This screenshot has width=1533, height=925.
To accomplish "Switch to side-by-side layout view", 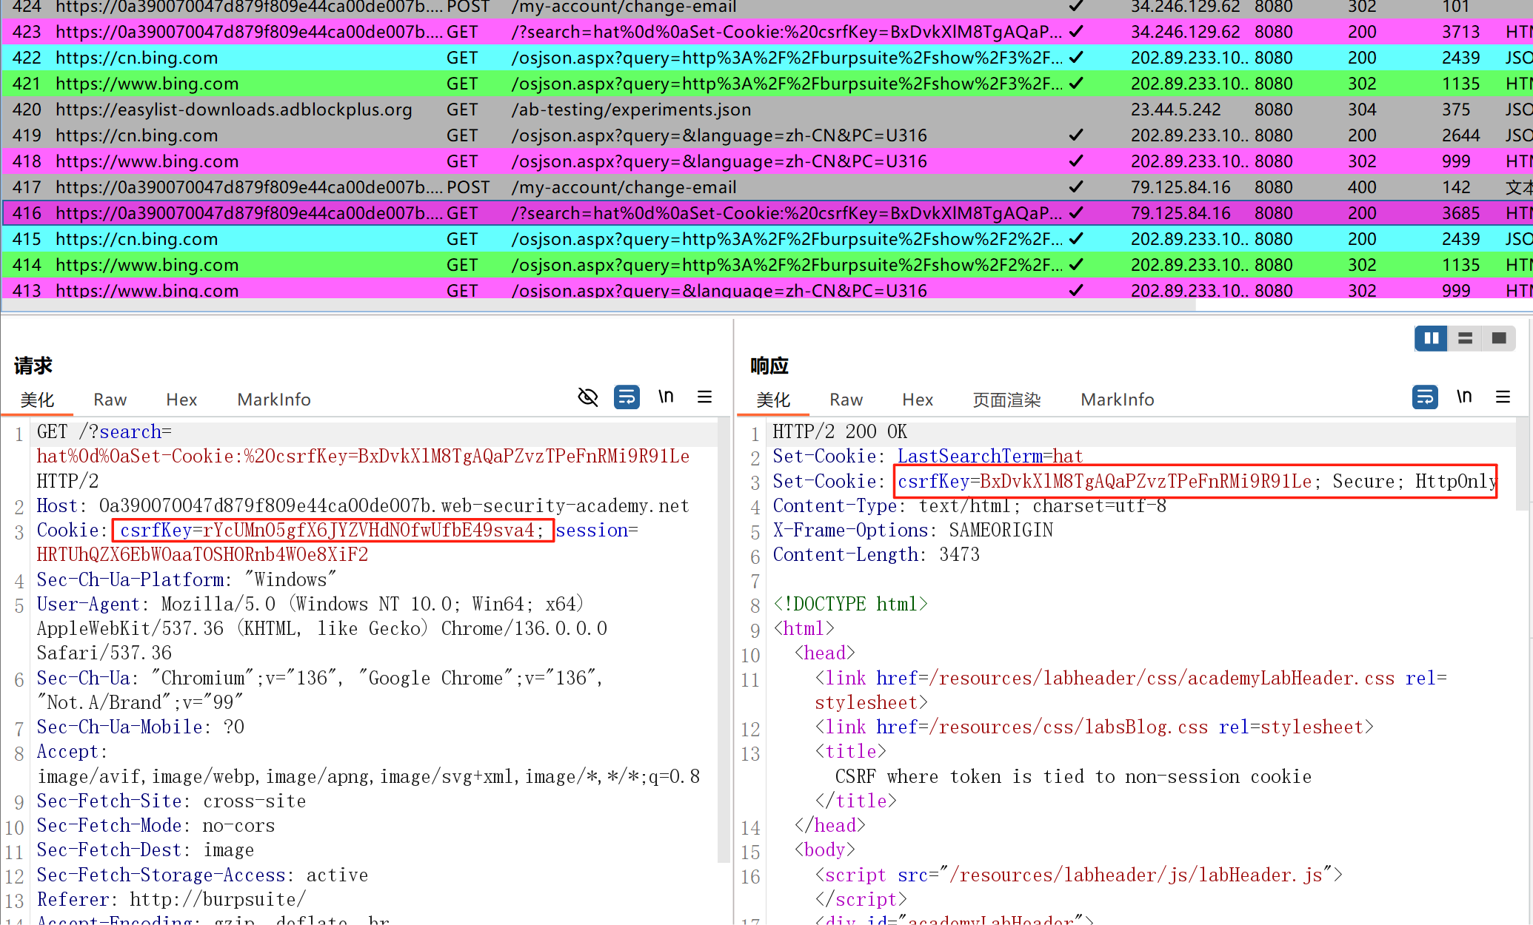I will pos(1431,338).
